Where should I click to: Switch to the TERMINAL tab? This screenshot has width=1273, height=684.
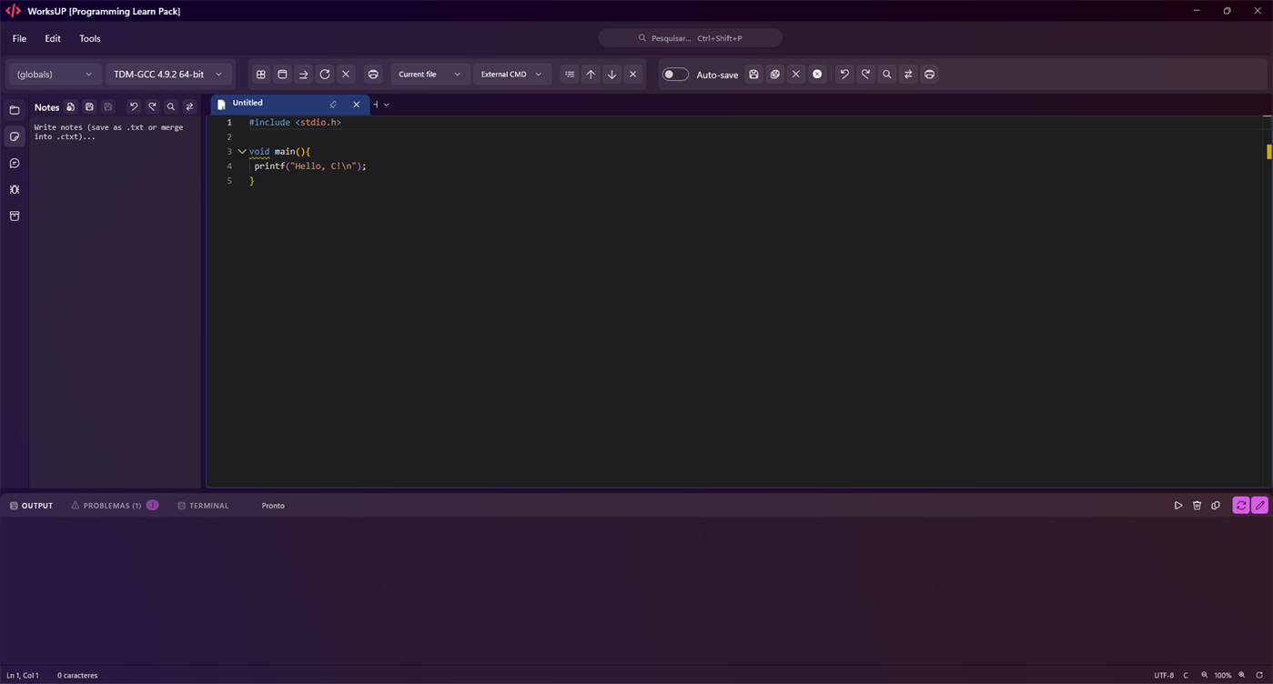click(203, 506)
